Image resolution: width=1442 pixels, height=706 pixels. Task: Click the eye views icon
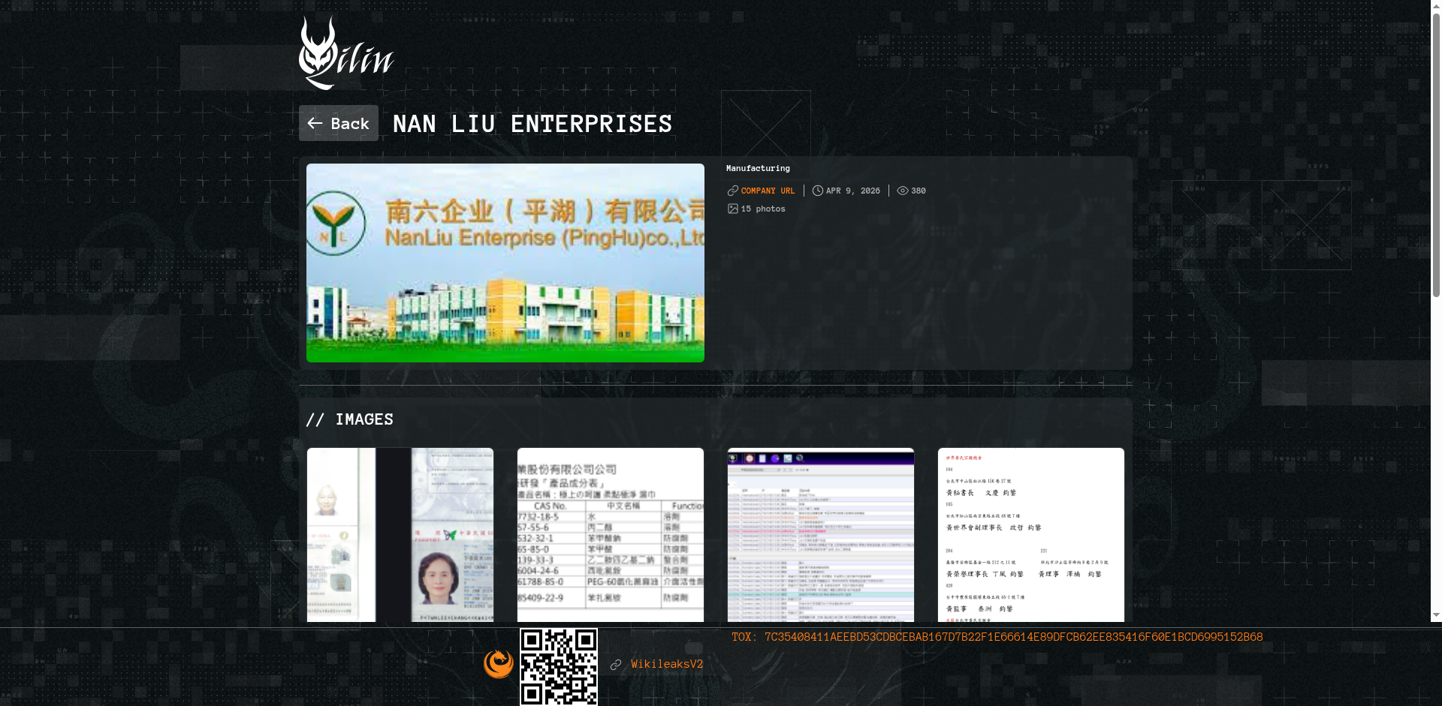tap(903, 191)
